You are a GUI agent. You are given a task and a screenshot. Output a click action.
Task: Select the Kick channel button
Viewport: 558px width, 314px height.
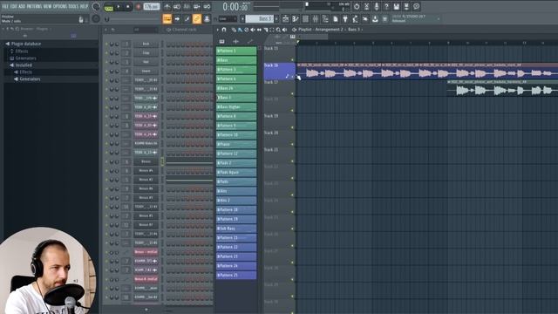pyautogui.click(x=146, y=44)
